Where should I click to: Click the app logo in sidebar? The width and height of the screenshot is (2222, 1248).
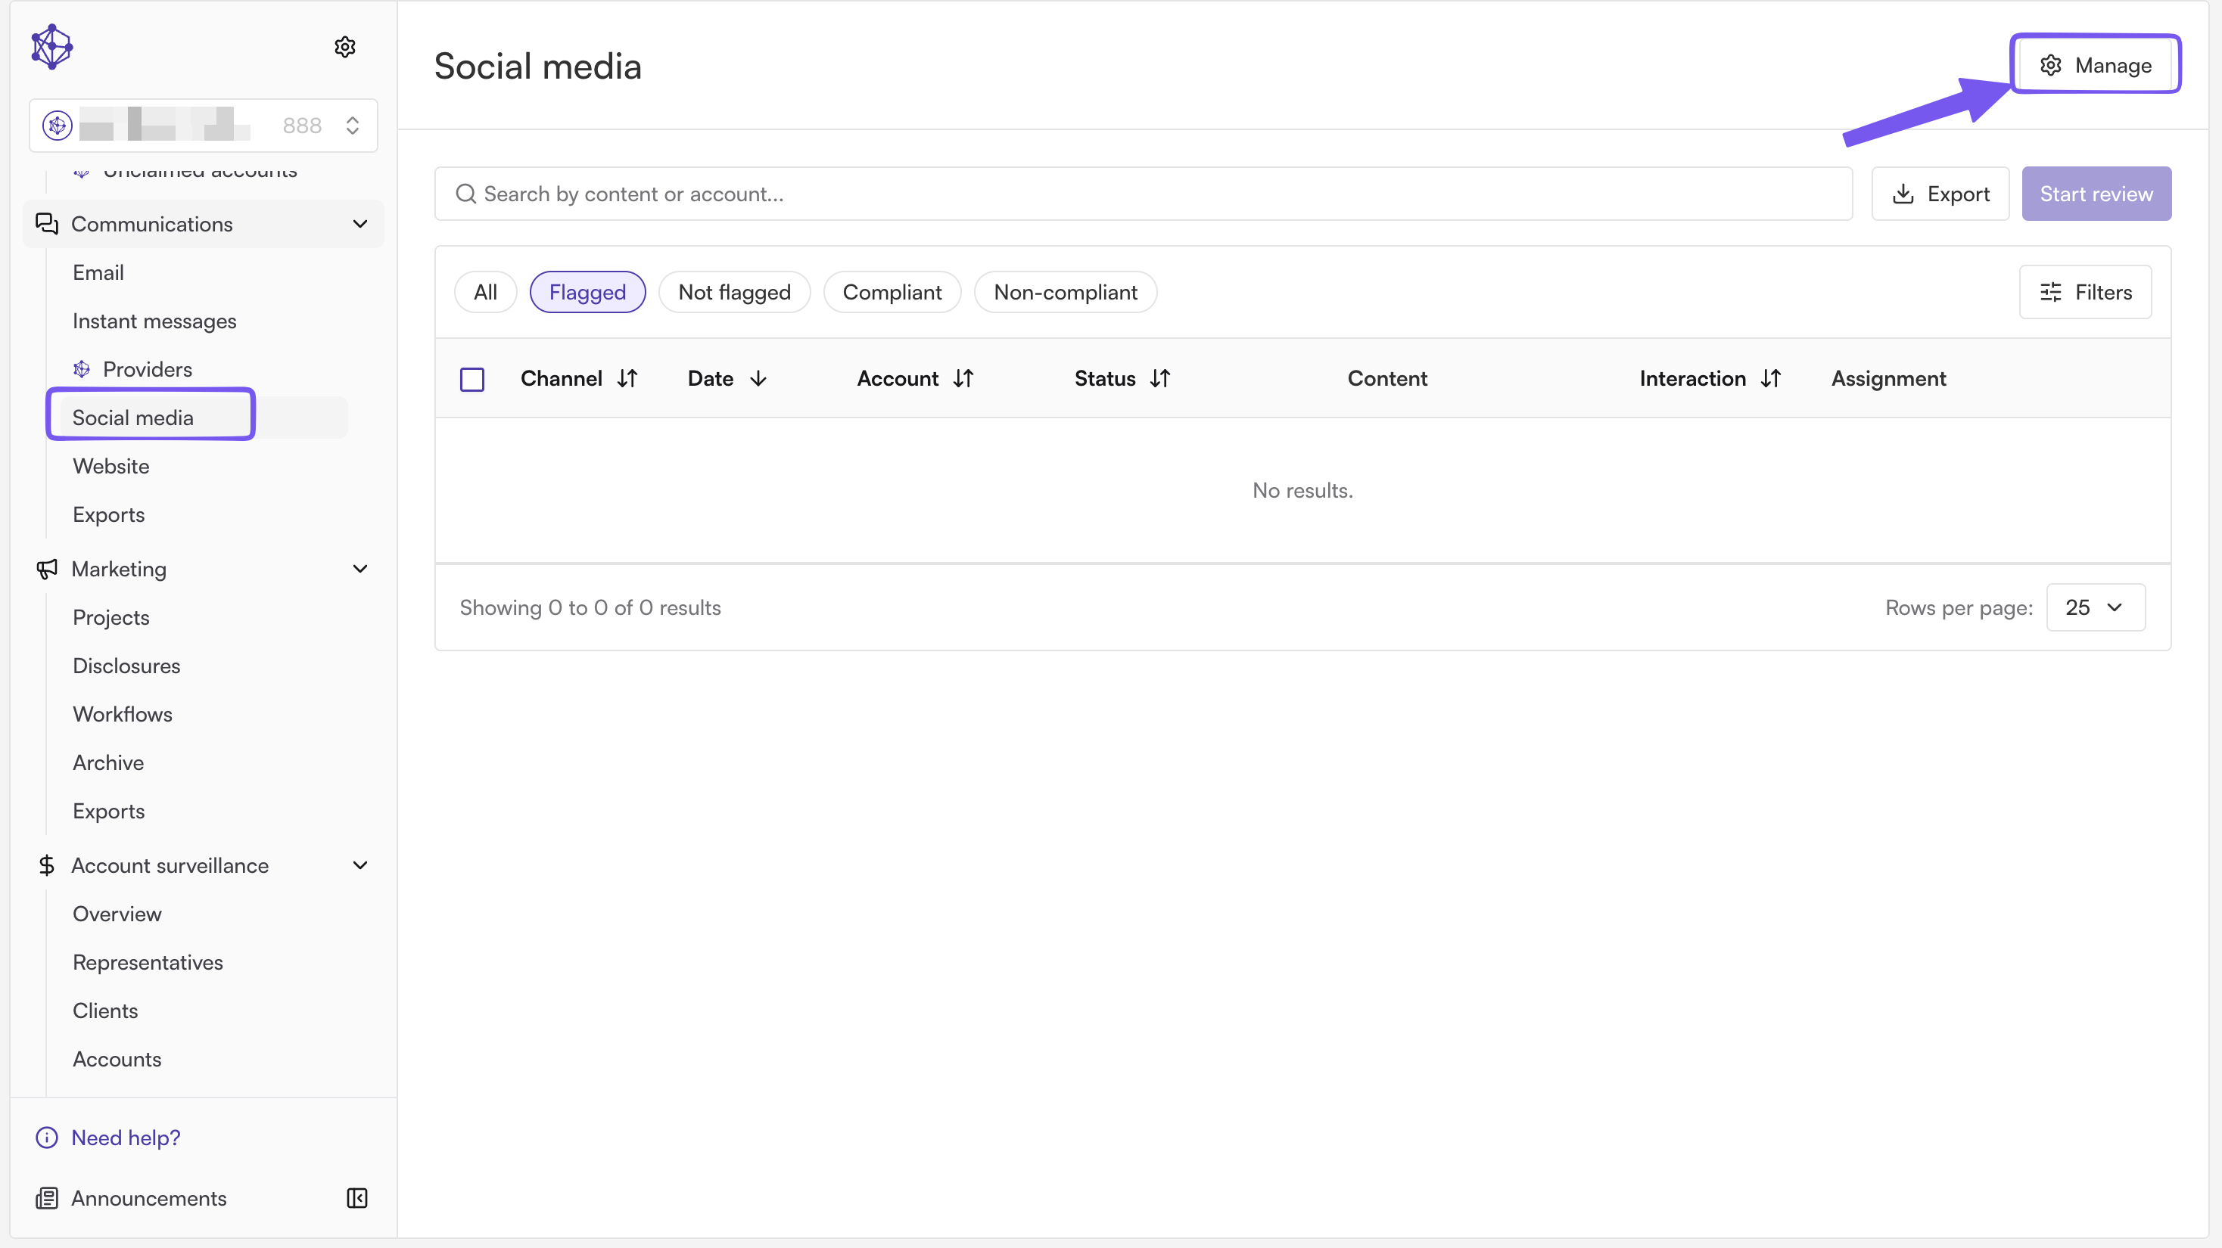point(51,47)
